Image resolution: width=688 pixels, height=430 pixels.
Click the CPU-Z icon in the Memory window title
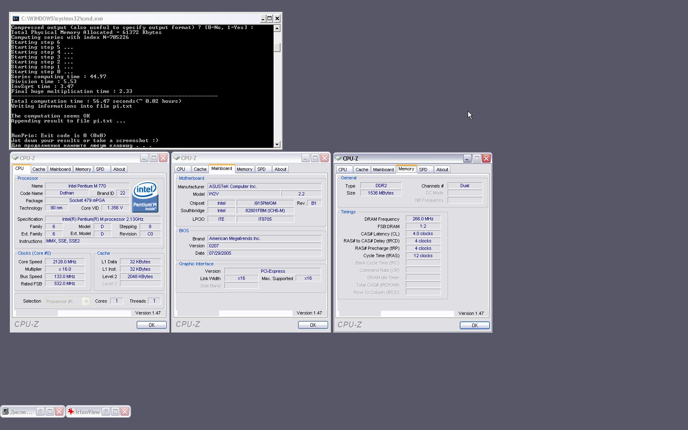[x=338, y=158]
